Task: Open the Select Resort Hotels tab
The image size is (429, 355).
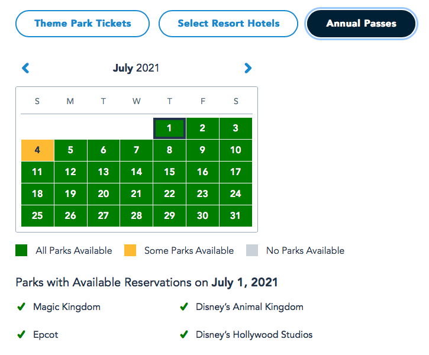Action: click(x=228, y=24)
